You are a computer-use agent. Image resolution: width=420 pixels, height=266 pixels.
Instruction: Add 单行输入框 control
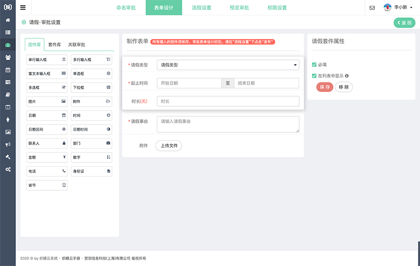tap(47, 59)
